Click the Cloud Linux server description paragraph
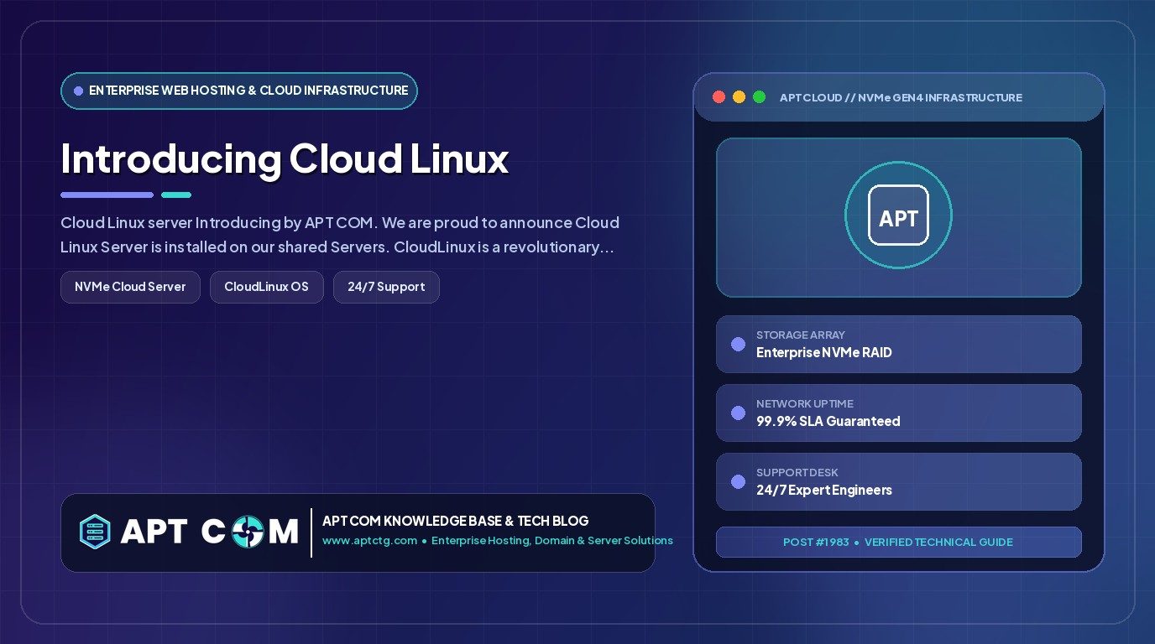Viewport: 1155px width, 644px height. (x=340, y=236)
